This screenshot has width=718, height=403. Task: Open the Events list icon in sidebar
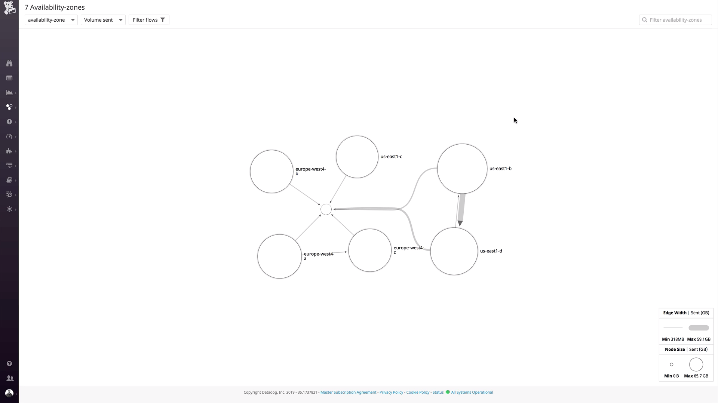tap(10, 78)
